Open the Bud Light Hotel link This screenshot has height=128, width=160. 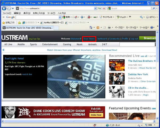coord(14,59)
